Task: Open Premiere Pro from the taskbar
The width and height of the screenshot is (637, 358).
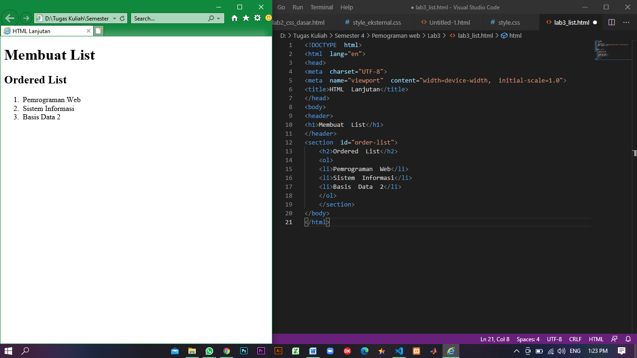Action: pyautogui.click(x=261, y=351)
